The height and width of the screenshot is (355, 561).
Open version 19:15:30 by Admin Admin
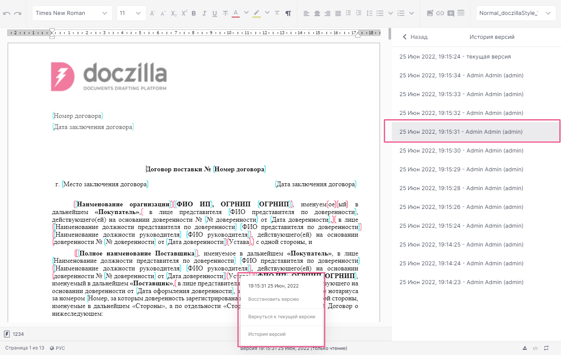tap(476, 151)
